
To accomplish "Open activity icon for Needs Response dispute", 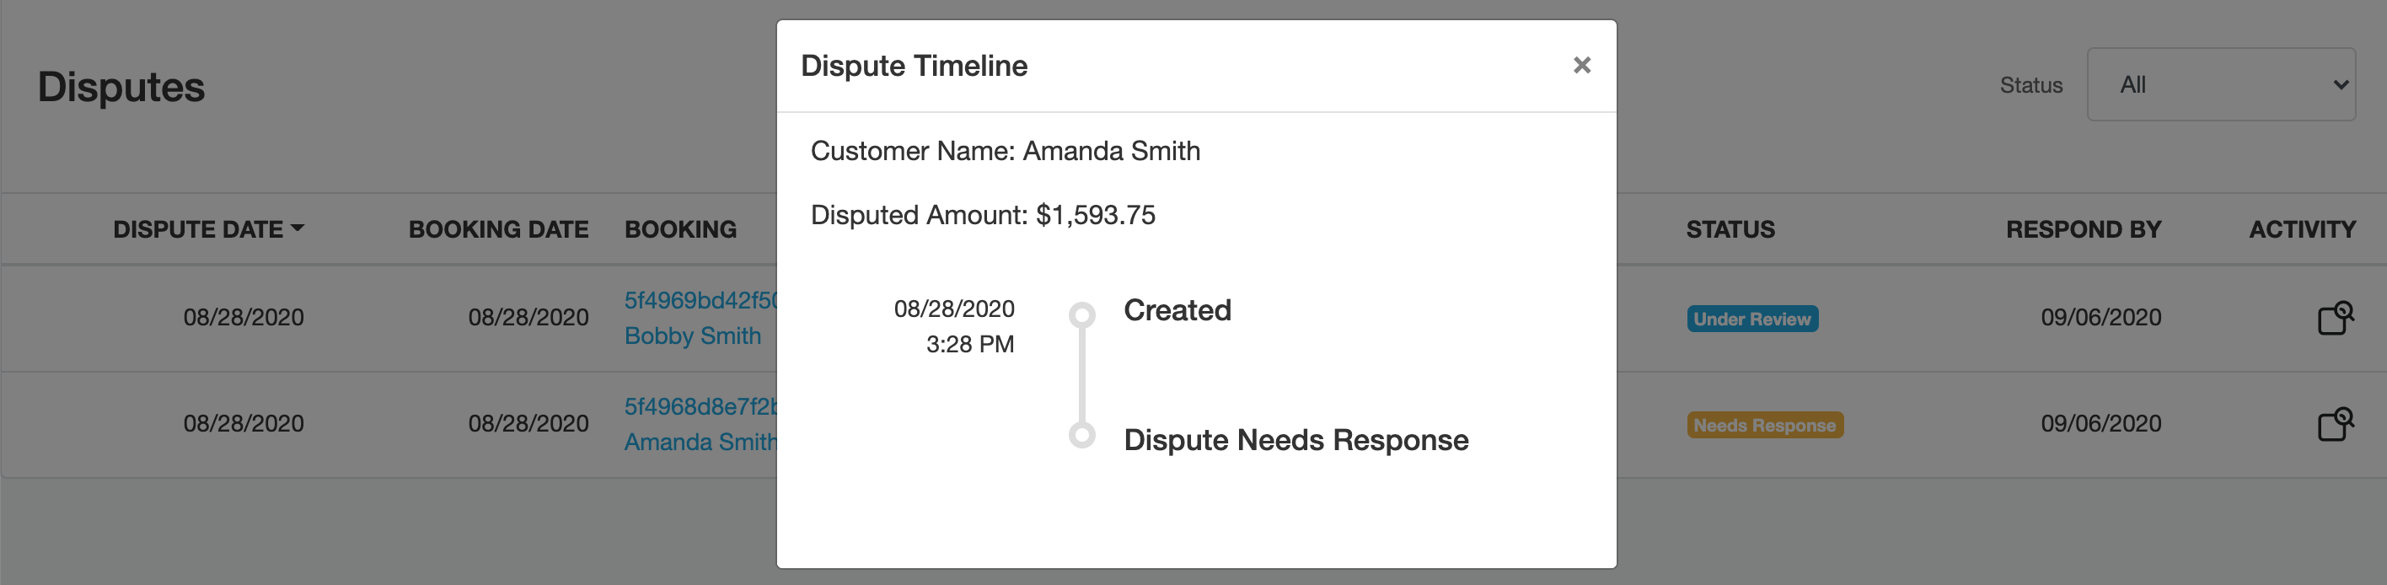I will click(x=2334, y=425).
